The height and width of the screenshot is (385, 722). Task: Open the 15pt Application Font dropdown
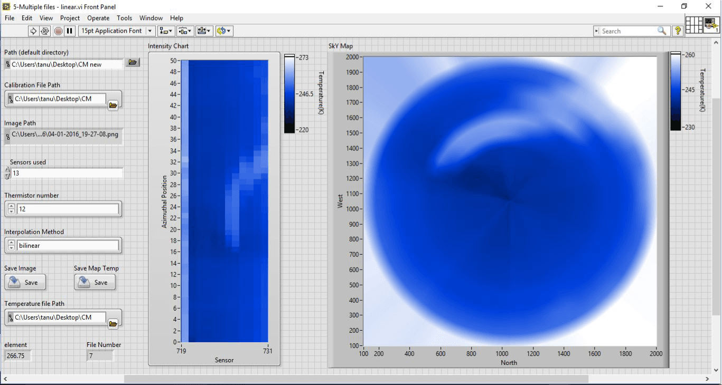click(116, 31)
